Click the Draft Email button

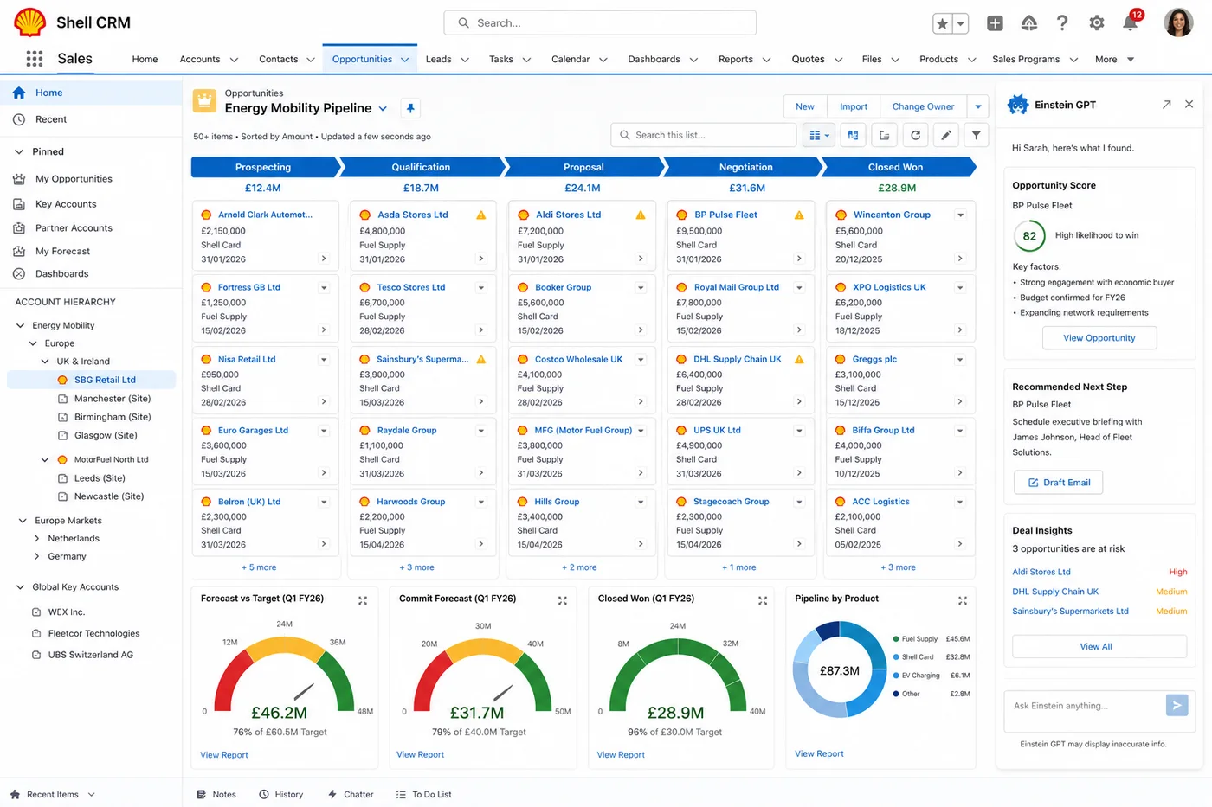1058,483
